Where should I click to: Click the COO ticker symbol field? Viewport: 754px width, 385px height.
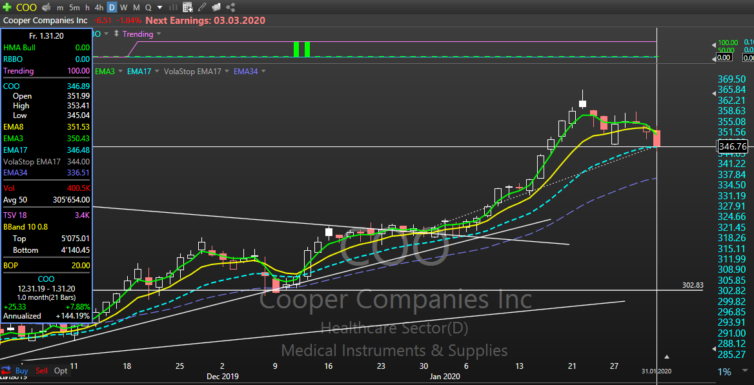pos(26,8)
